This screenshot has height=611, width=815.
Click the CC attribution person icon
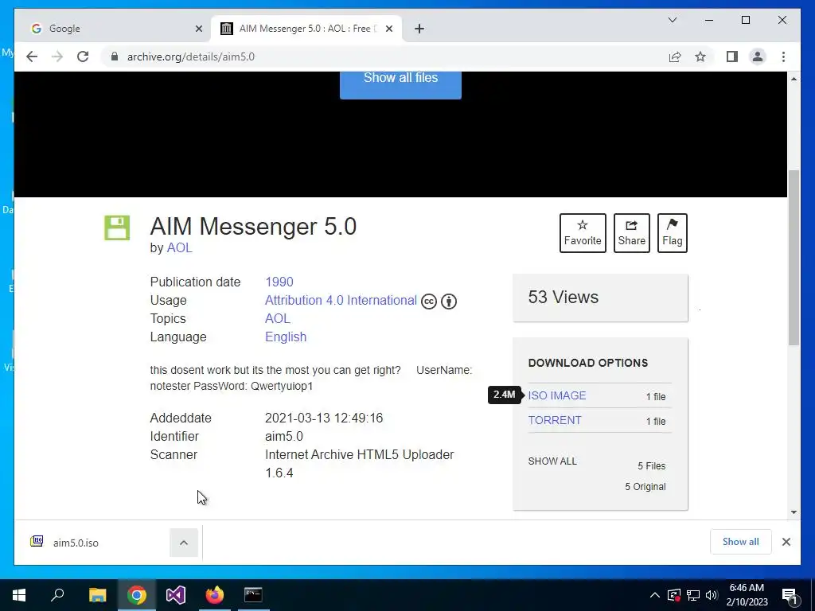click(449, 302)
